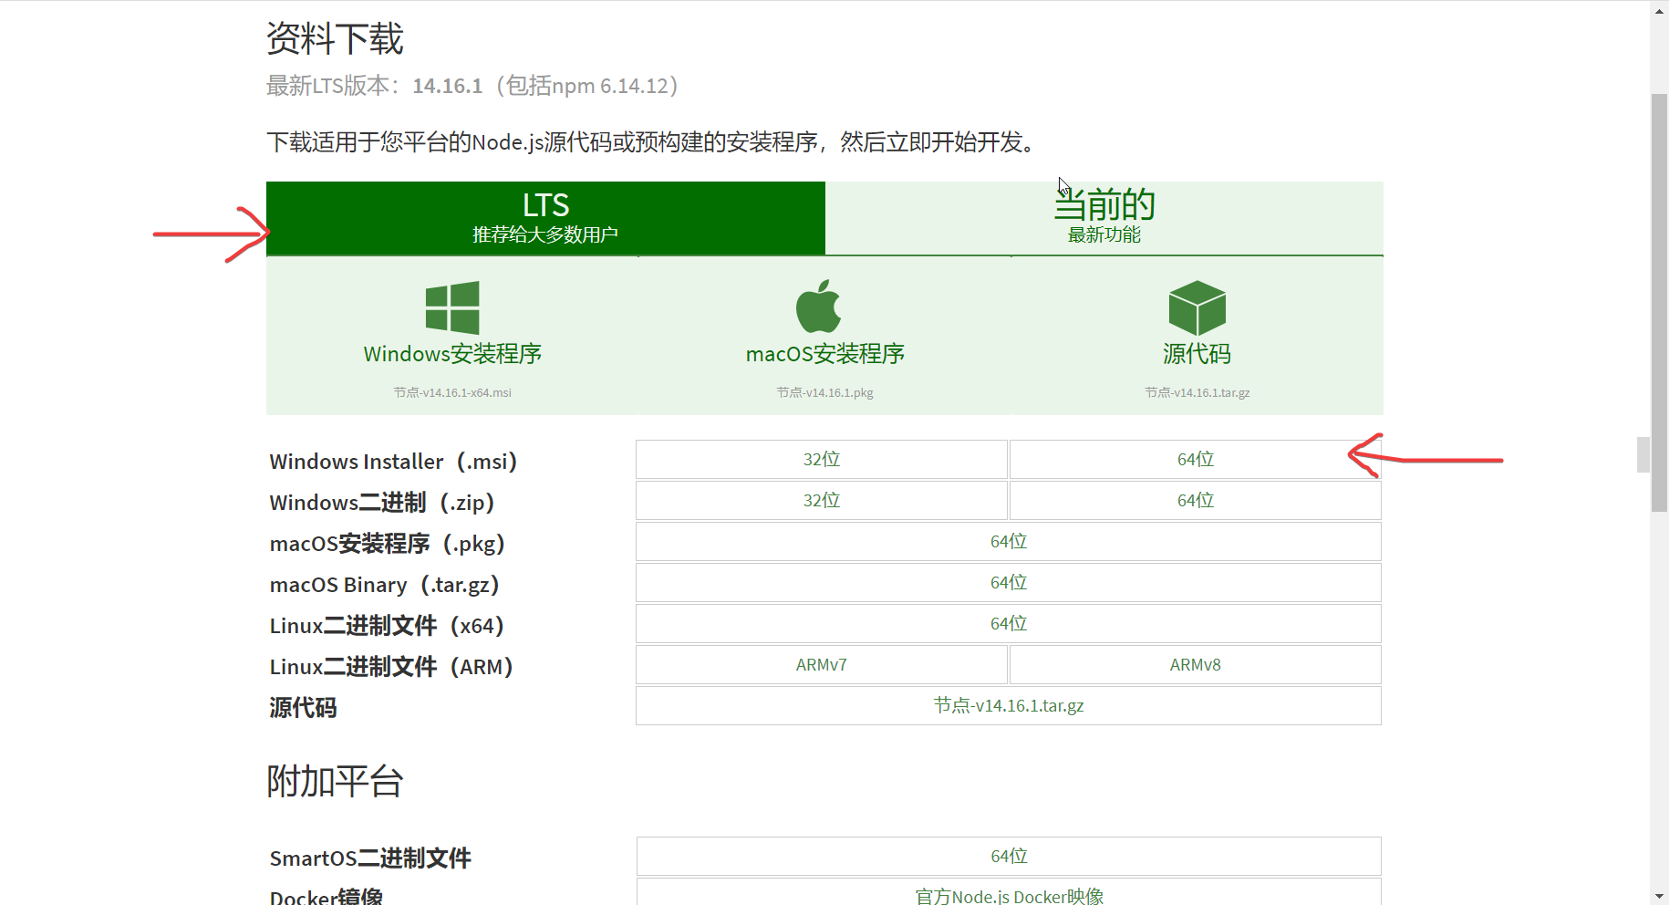This screenshot has width=1669, height=905.
Task: Download 节点-v14.16.1-x64.msi via Windows icon
Action: point(452,308)
